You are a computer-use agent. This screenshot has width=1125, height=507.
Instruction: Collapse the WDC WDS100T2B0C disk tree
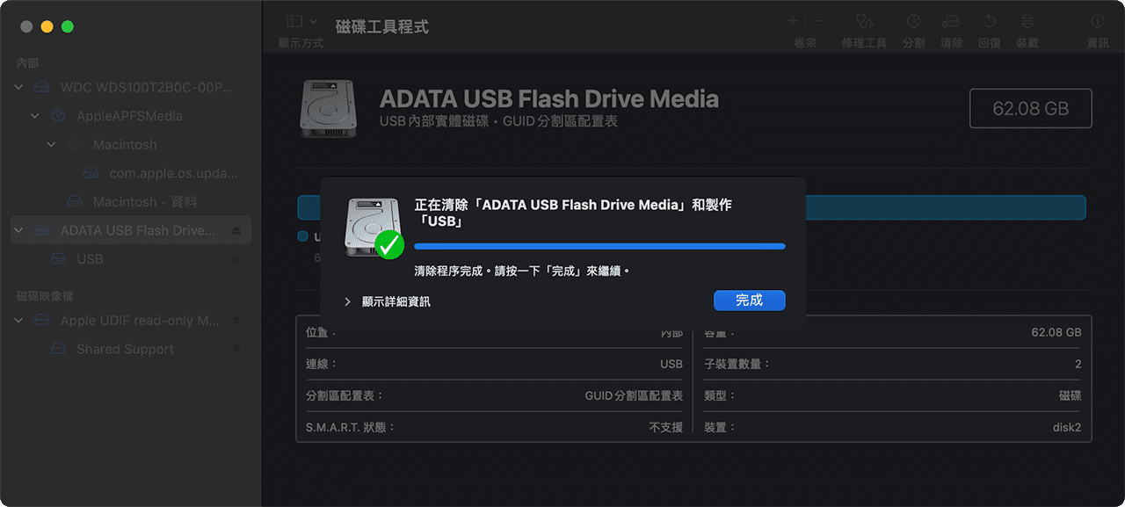tap(18, 87)
